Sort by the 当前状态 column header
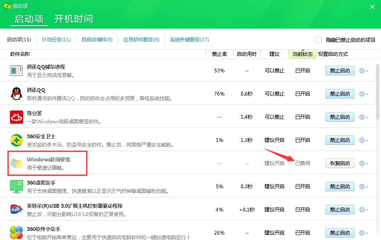This screenshot has width=381, height=240. pos(302,54)
